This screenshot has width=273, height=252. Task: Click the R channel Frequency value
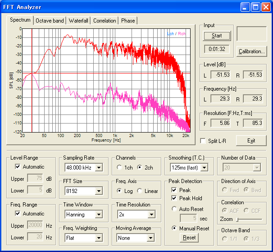253,99
